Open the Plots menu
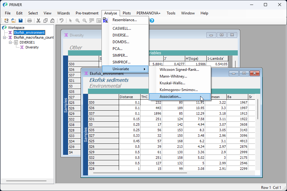Screen dimensions: 287x191 (126, 13)
